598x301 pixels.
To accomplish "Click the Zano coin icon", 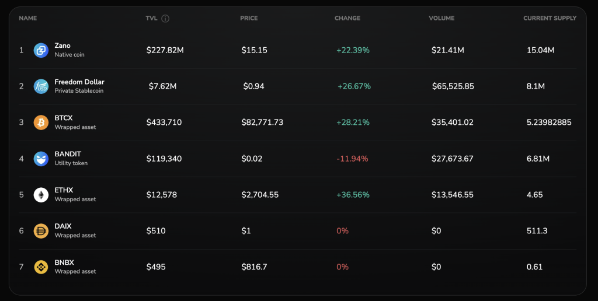I will 41,50.
